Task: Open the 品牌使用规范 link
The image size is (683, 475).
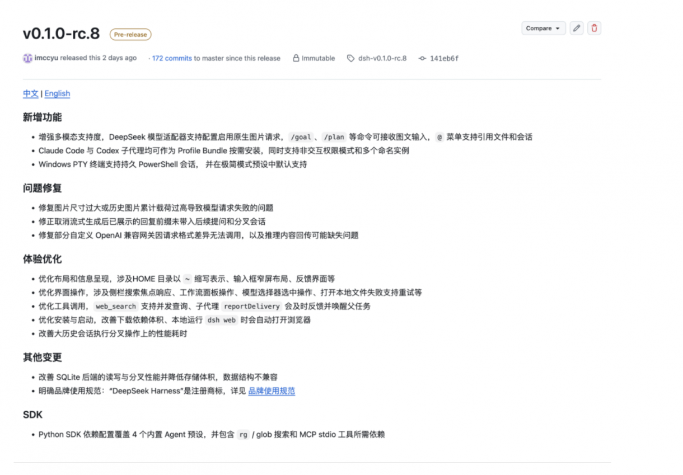Action: 272,391
